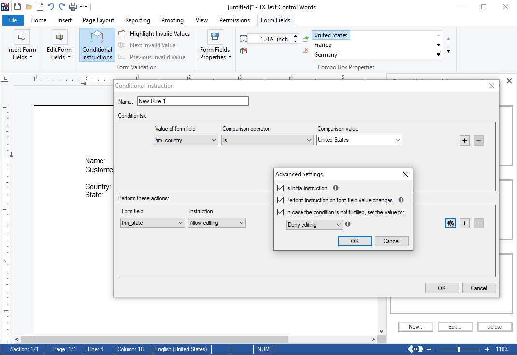Click info icon beside Deny editing dropdown
The width and height of the screenshot is (517, 355).
[348, 224]
